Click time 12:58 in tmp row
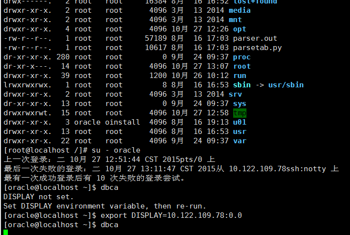Viewport: 350px width, 235px height. coord(217,113)
